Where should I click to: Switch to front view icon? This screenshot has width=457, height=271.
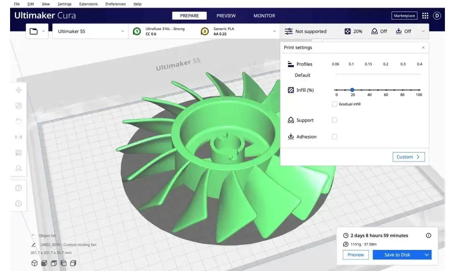tap(44, 263)
